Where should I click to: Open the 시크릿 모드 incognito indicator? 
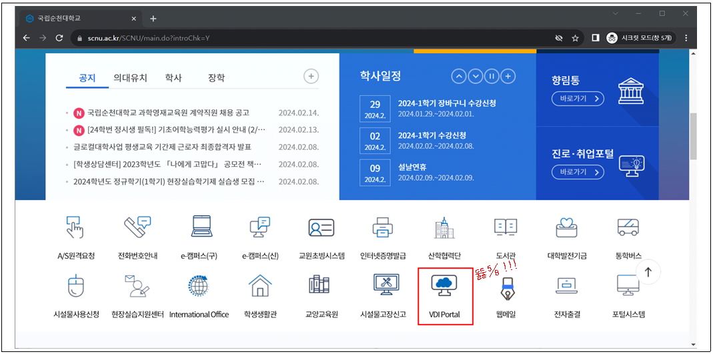point(642,38)
